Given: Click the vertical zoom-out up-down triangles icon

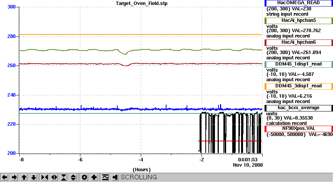Looking at the screenshot, I should (x=73, y=177).
